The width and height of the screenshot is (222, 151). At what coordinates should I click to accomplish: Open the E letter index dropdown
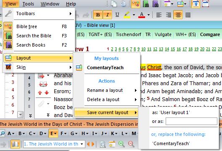click(53, 133)
